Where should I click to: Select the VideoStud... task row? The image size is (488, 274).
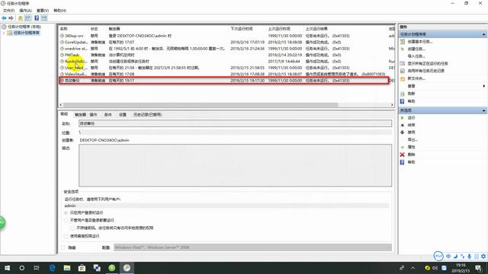tap(226, 74)
